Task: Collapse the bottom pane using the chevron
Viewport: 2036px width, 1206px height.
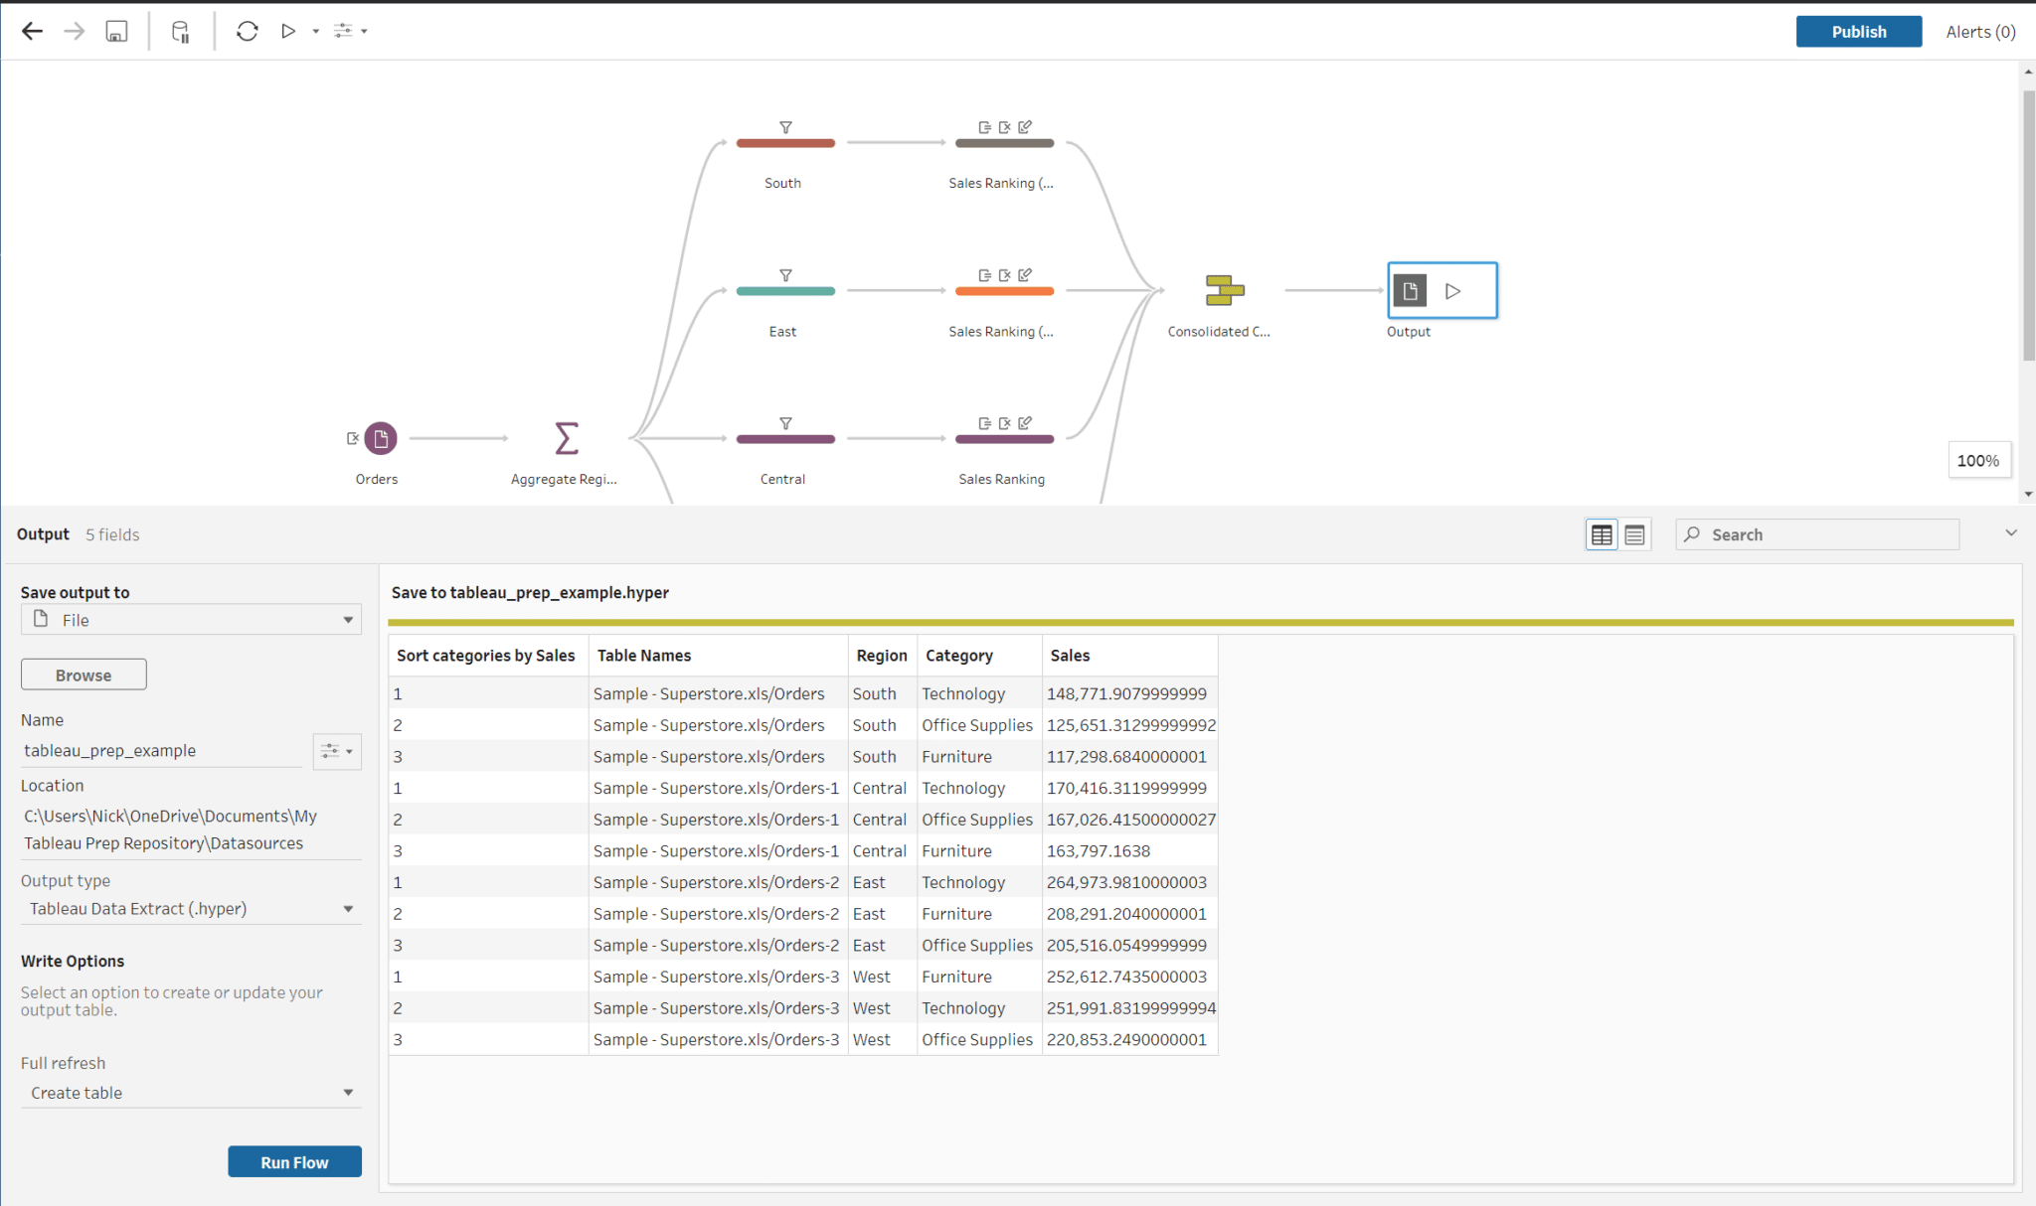Action: point(2011,532)
